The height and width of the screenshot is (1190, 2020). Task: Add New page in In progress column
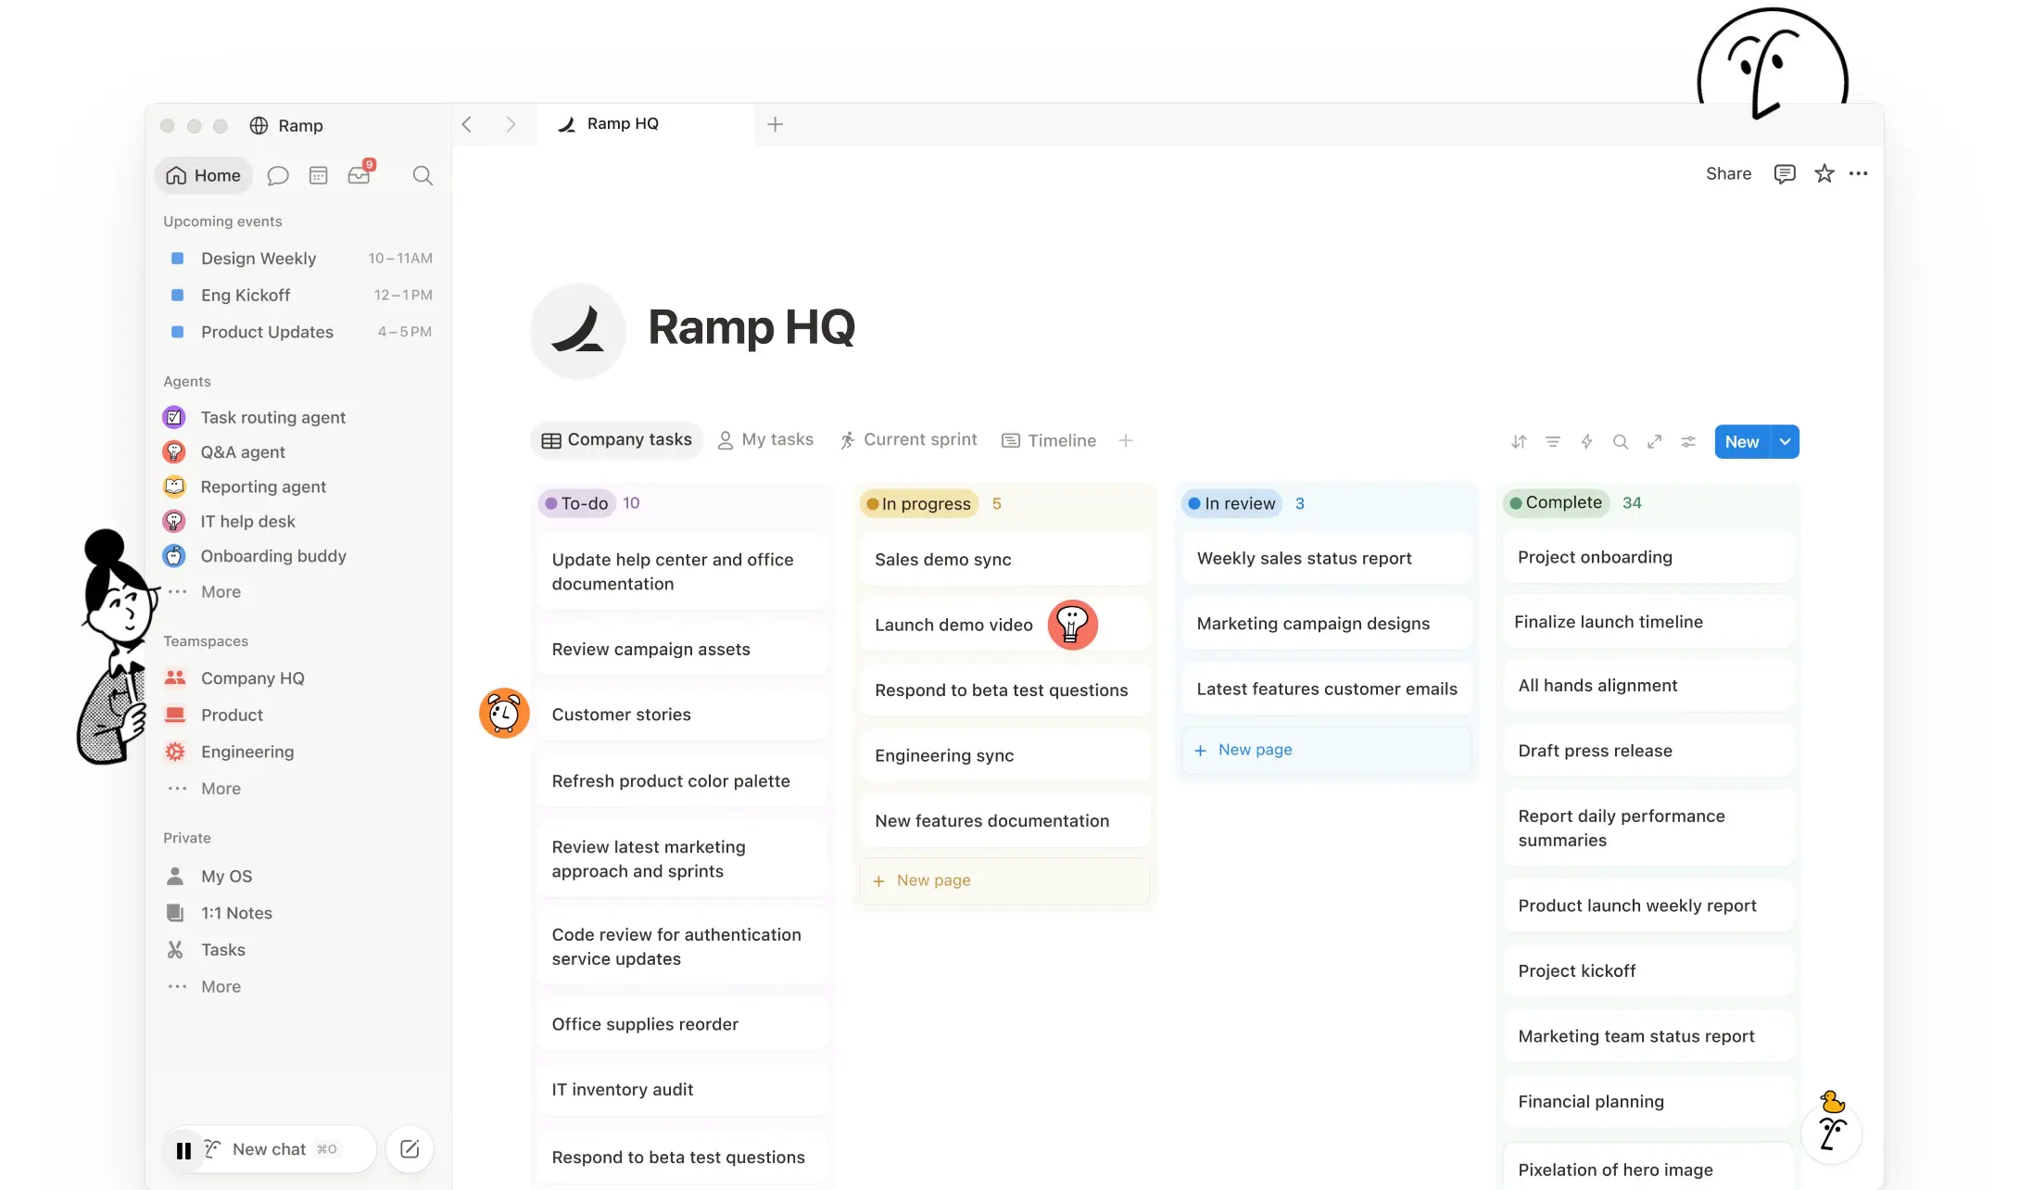point(1005,880)
